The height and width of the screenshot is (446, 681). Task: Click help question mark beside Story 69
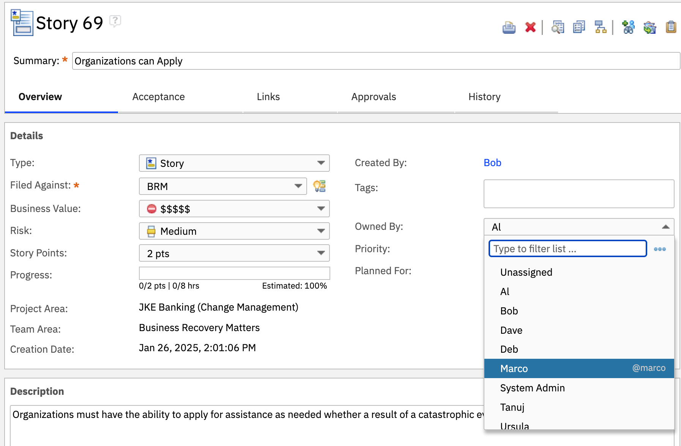(x=115, y=21)
